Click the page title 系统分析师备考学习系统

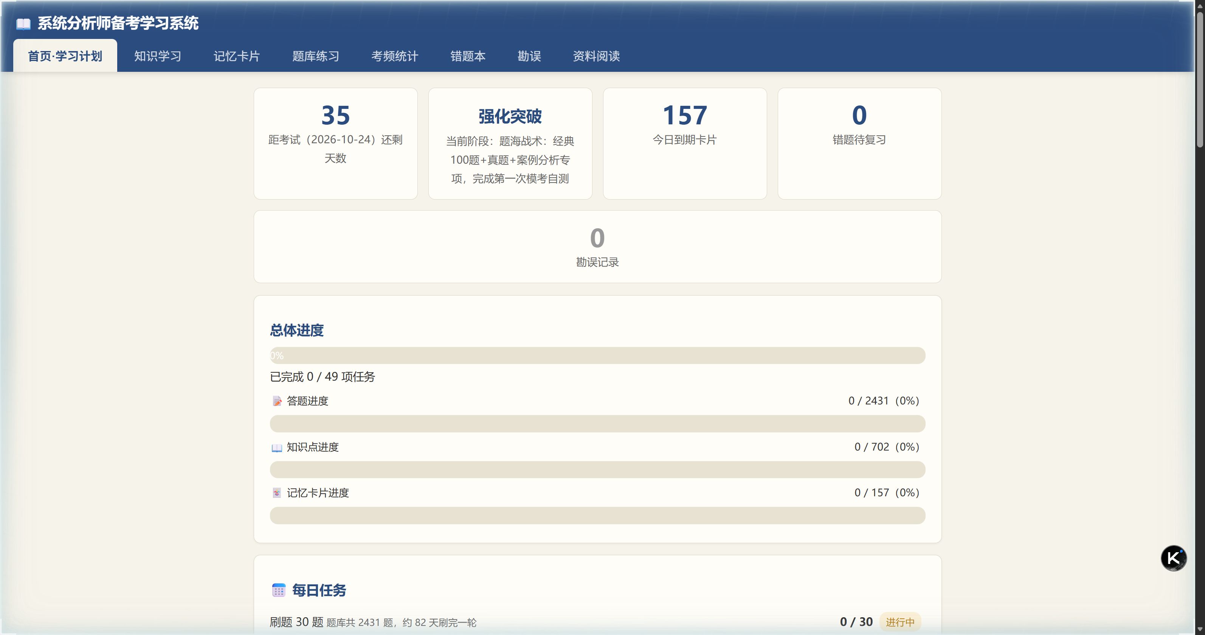(x=118, y=23)
